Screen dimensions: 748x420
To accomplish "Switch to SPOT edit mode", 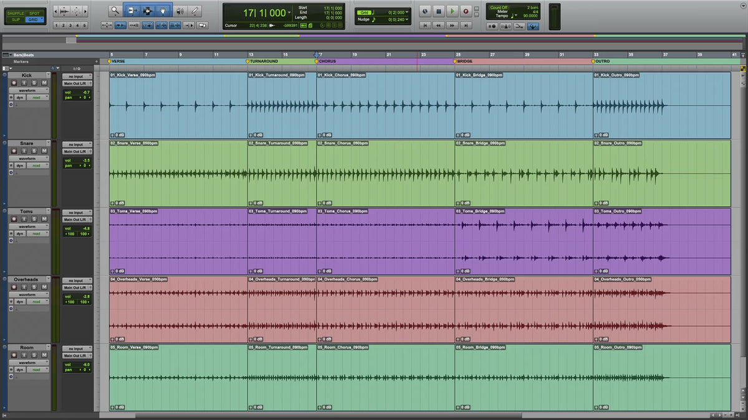I will click(x=34, y=13).
